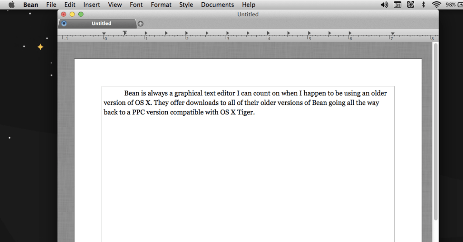Click the Bluetooth status icon

424,5
